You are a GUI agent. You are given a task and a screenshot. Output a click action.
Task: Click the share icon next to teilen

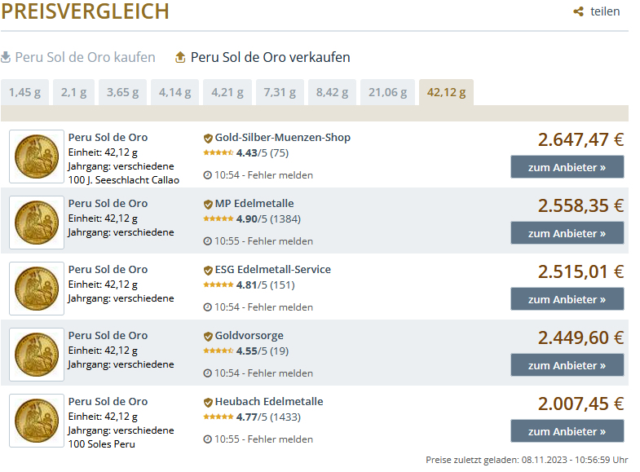click(579, 11)
